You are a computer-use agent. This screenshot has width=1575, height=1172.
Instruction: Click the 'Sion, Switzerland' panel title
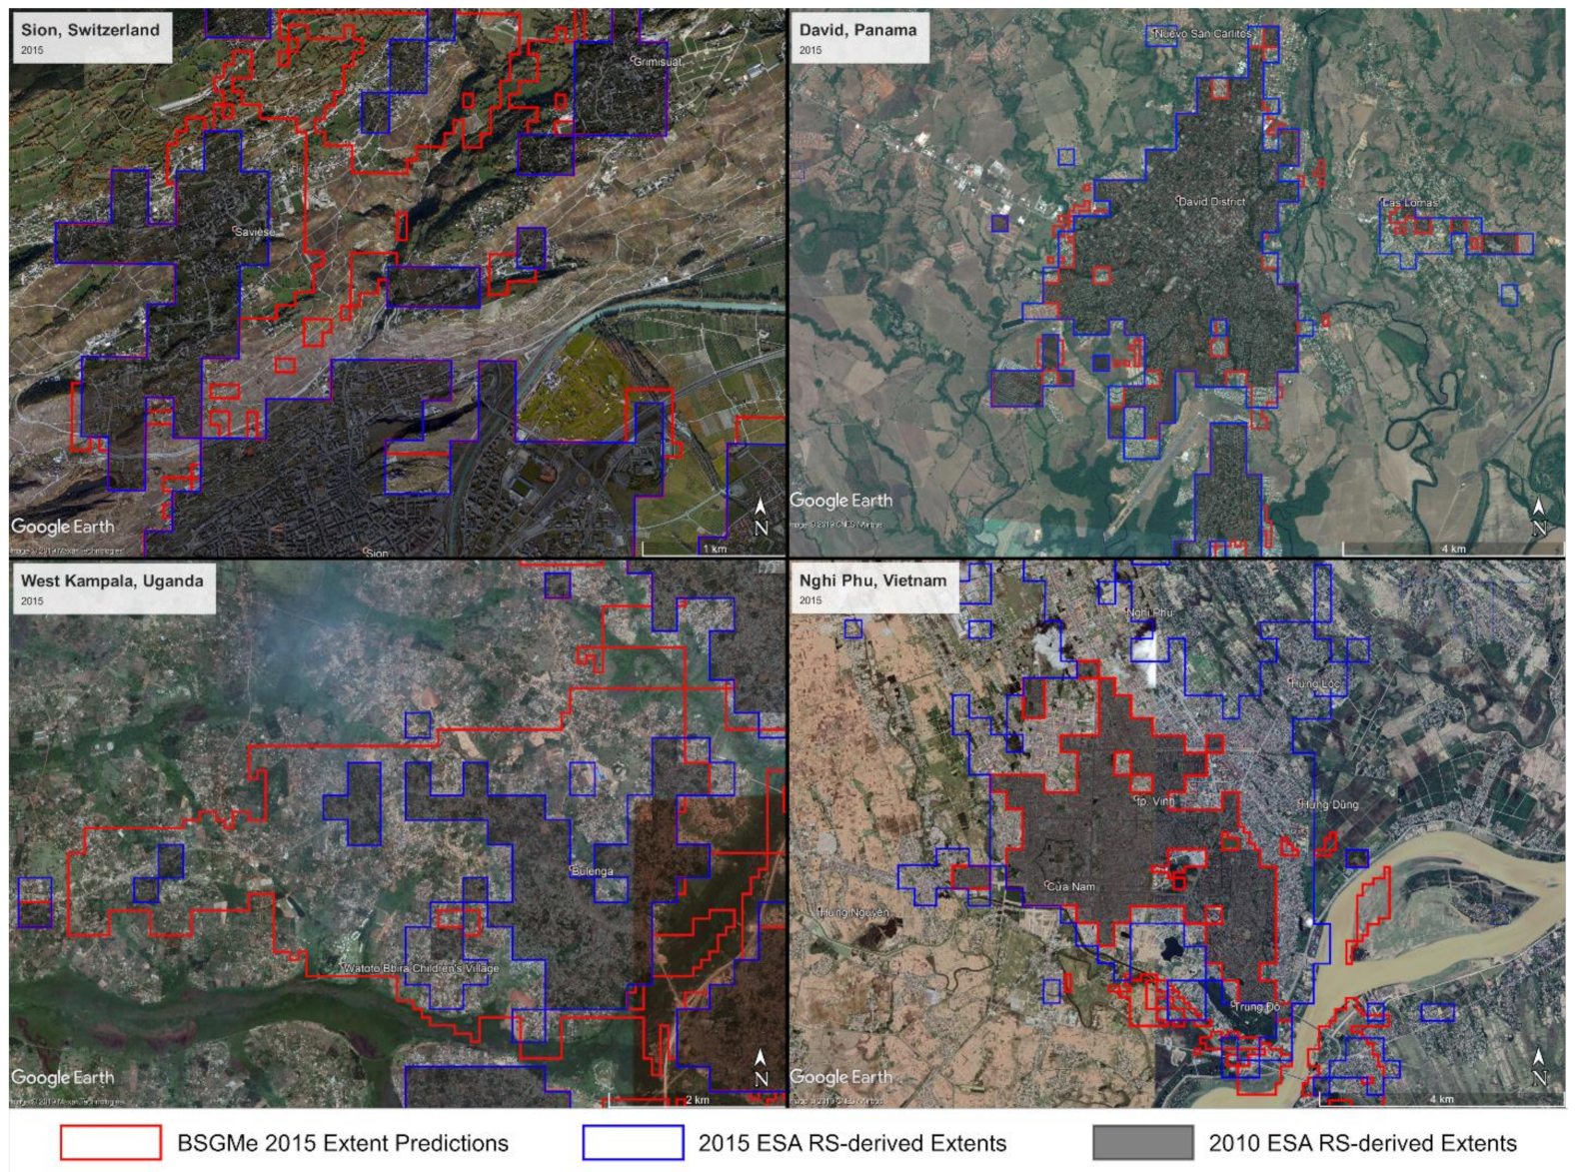90,30
